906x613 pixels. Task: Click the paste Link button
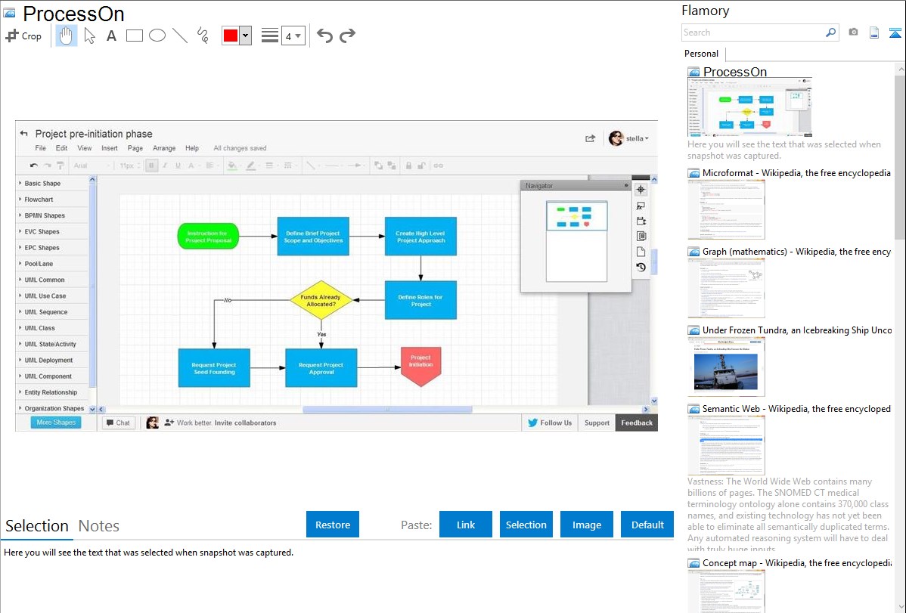pos(466,525)
